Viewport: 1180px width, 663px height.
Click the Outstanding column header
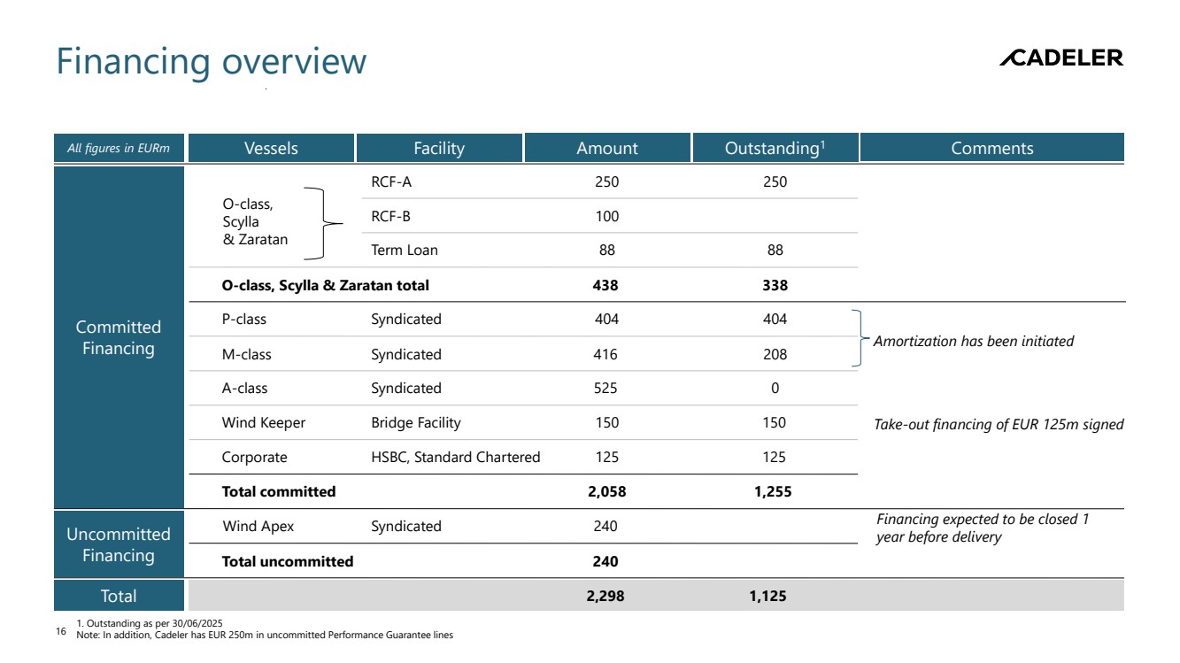[x=775, y=148]
